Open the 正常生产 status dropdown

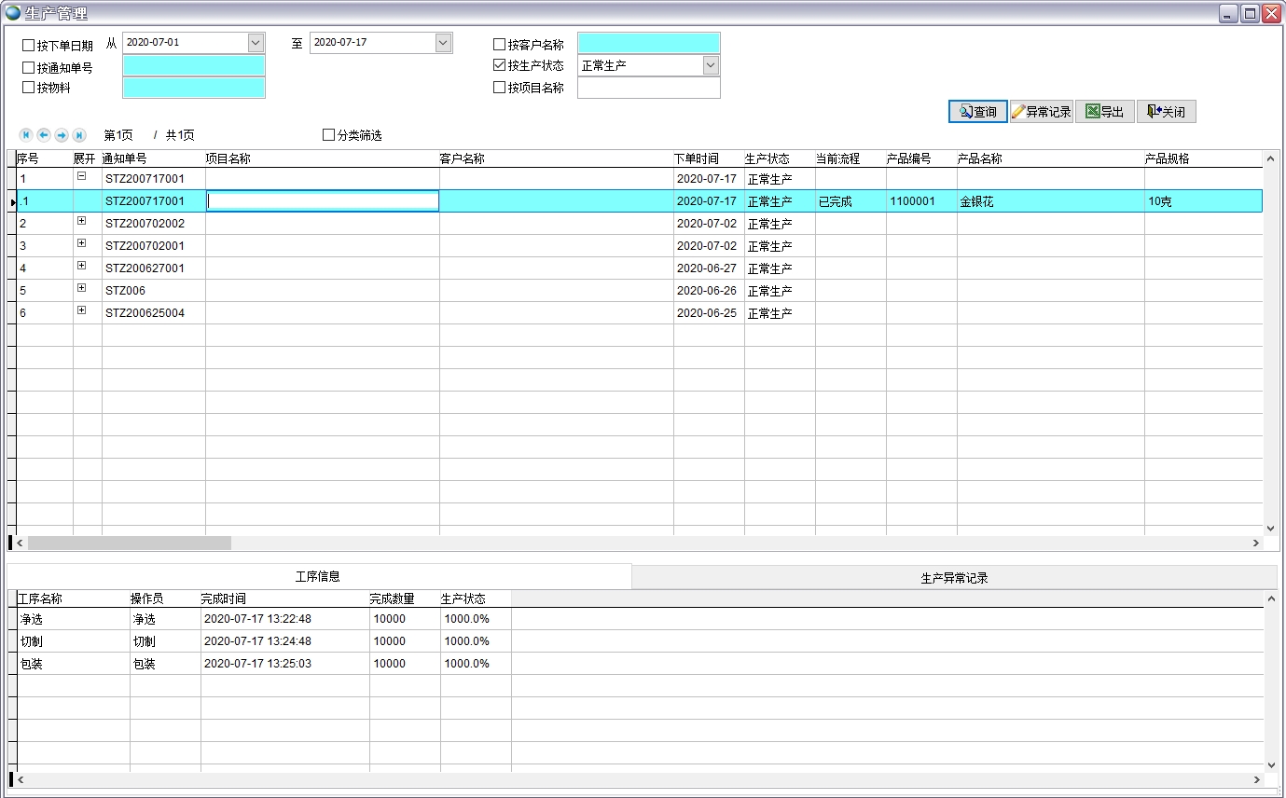tap(711, 65)
